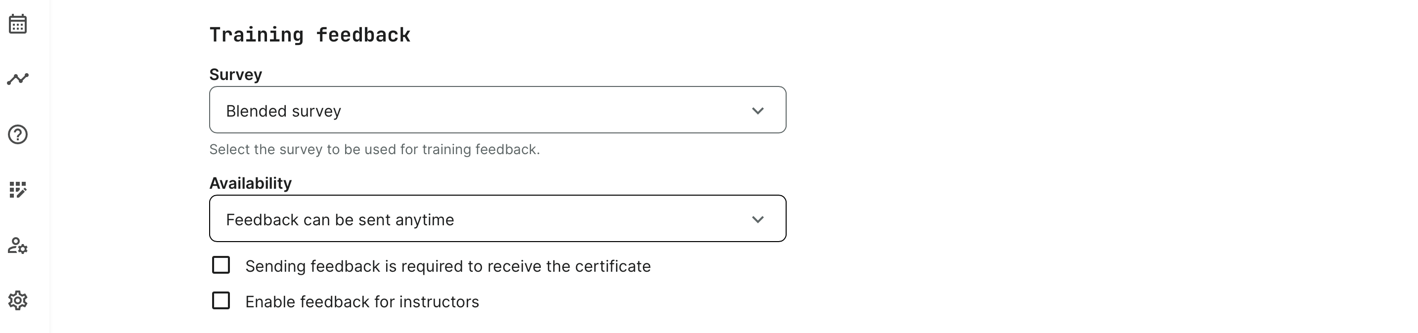
Task: Click the Survey dropdown chevron arrow
Action: pyautogui.click(x=757, y=111)
